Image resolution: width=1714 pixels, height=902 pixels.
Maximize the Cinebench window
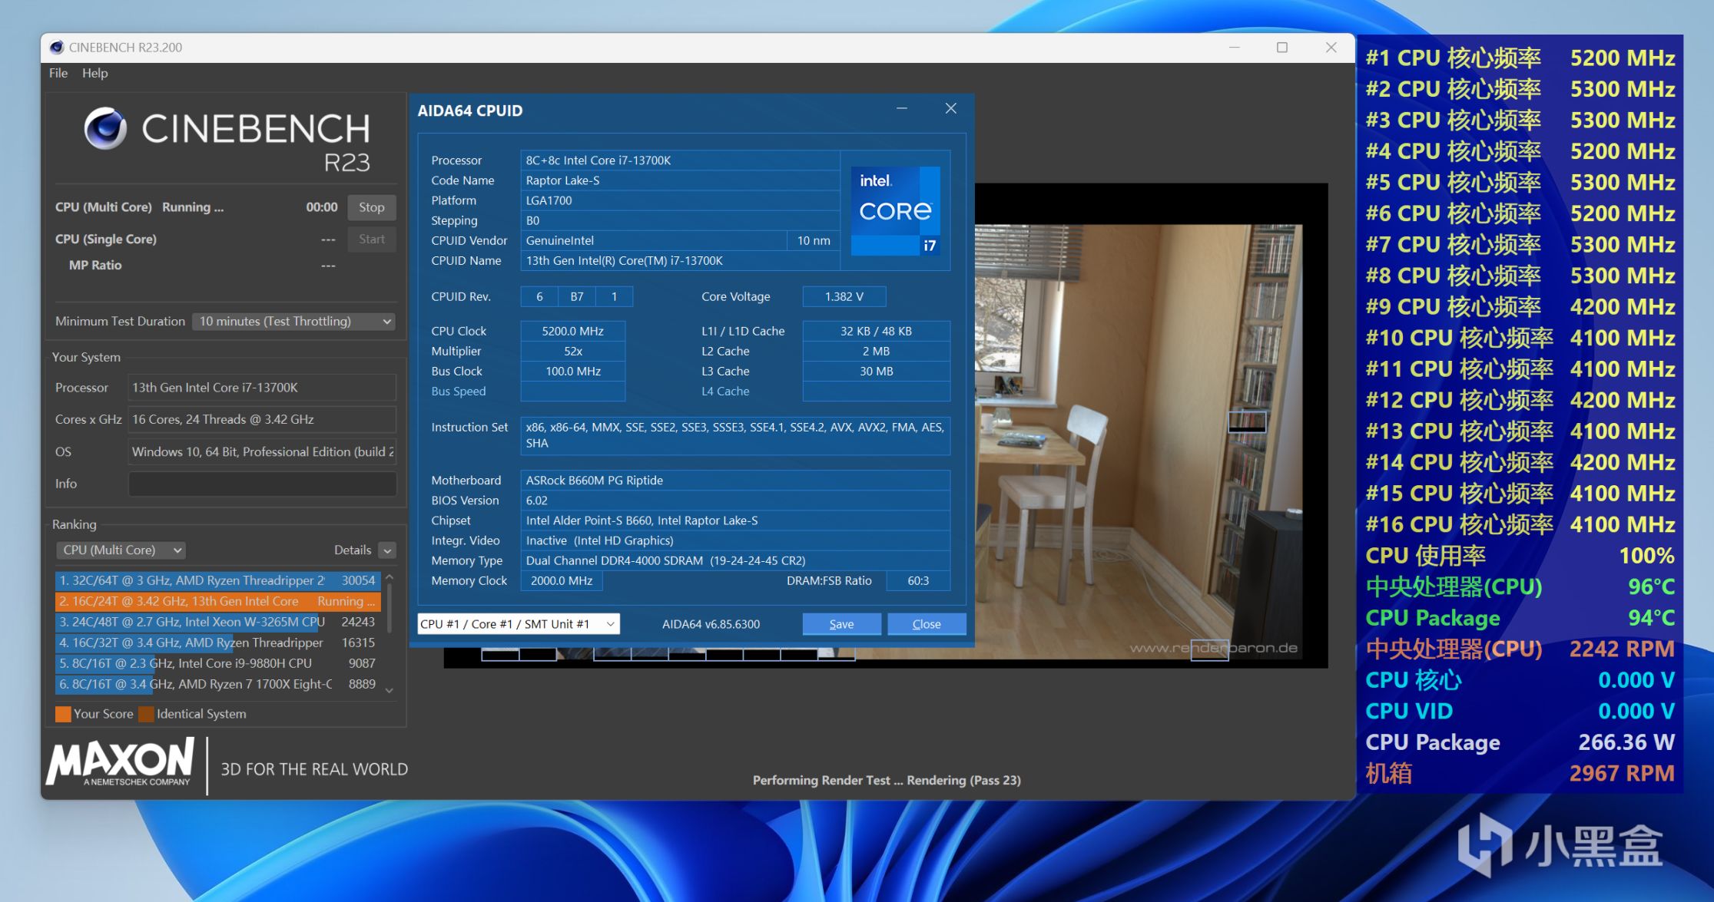coord(1281,48)
